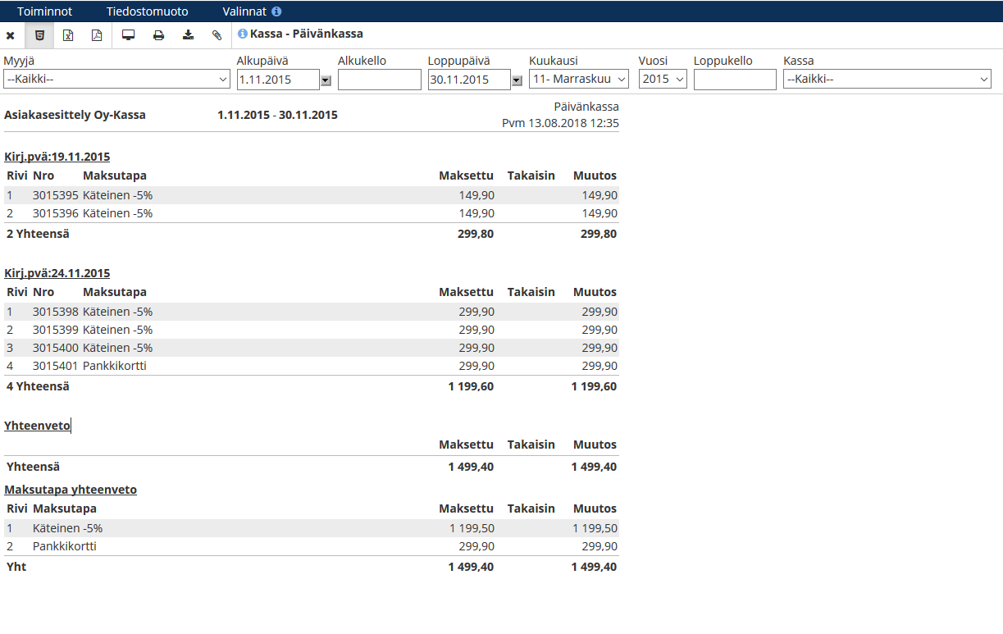Select receipt number 3015398
The image size is (1003, 634).
point(56,312)
